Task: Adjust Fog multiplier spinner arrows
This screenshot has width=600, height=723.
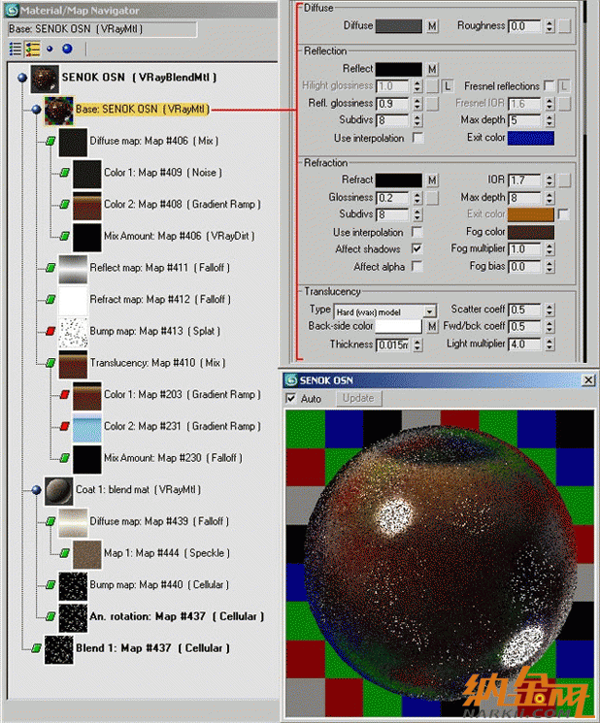Action: (x=549, y=249)
